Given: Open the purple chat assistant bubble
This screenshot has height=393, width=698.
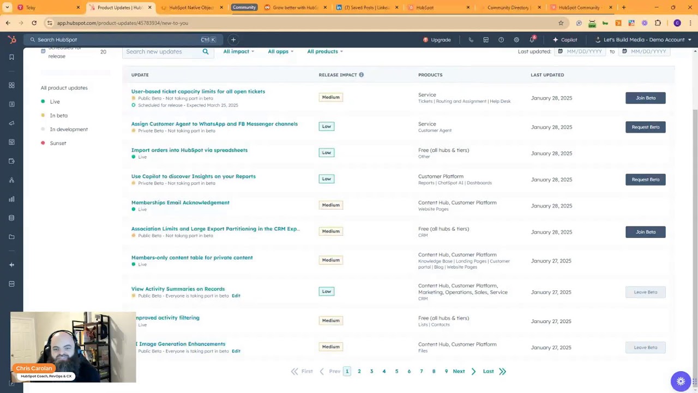Looking at the screenshot, I should pyautogui.click(x=681, y=382).
